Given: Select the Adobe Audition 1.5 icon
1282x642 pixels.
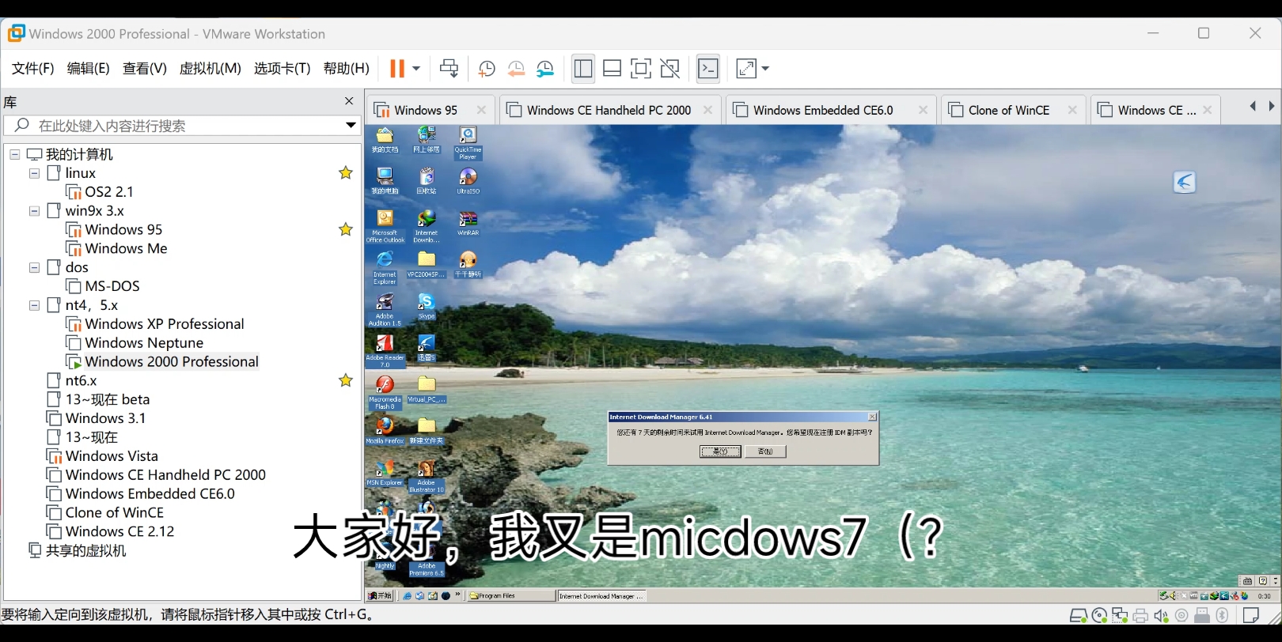Looking at the screenshot, I should pyautogui.click(x=385, y=309).
